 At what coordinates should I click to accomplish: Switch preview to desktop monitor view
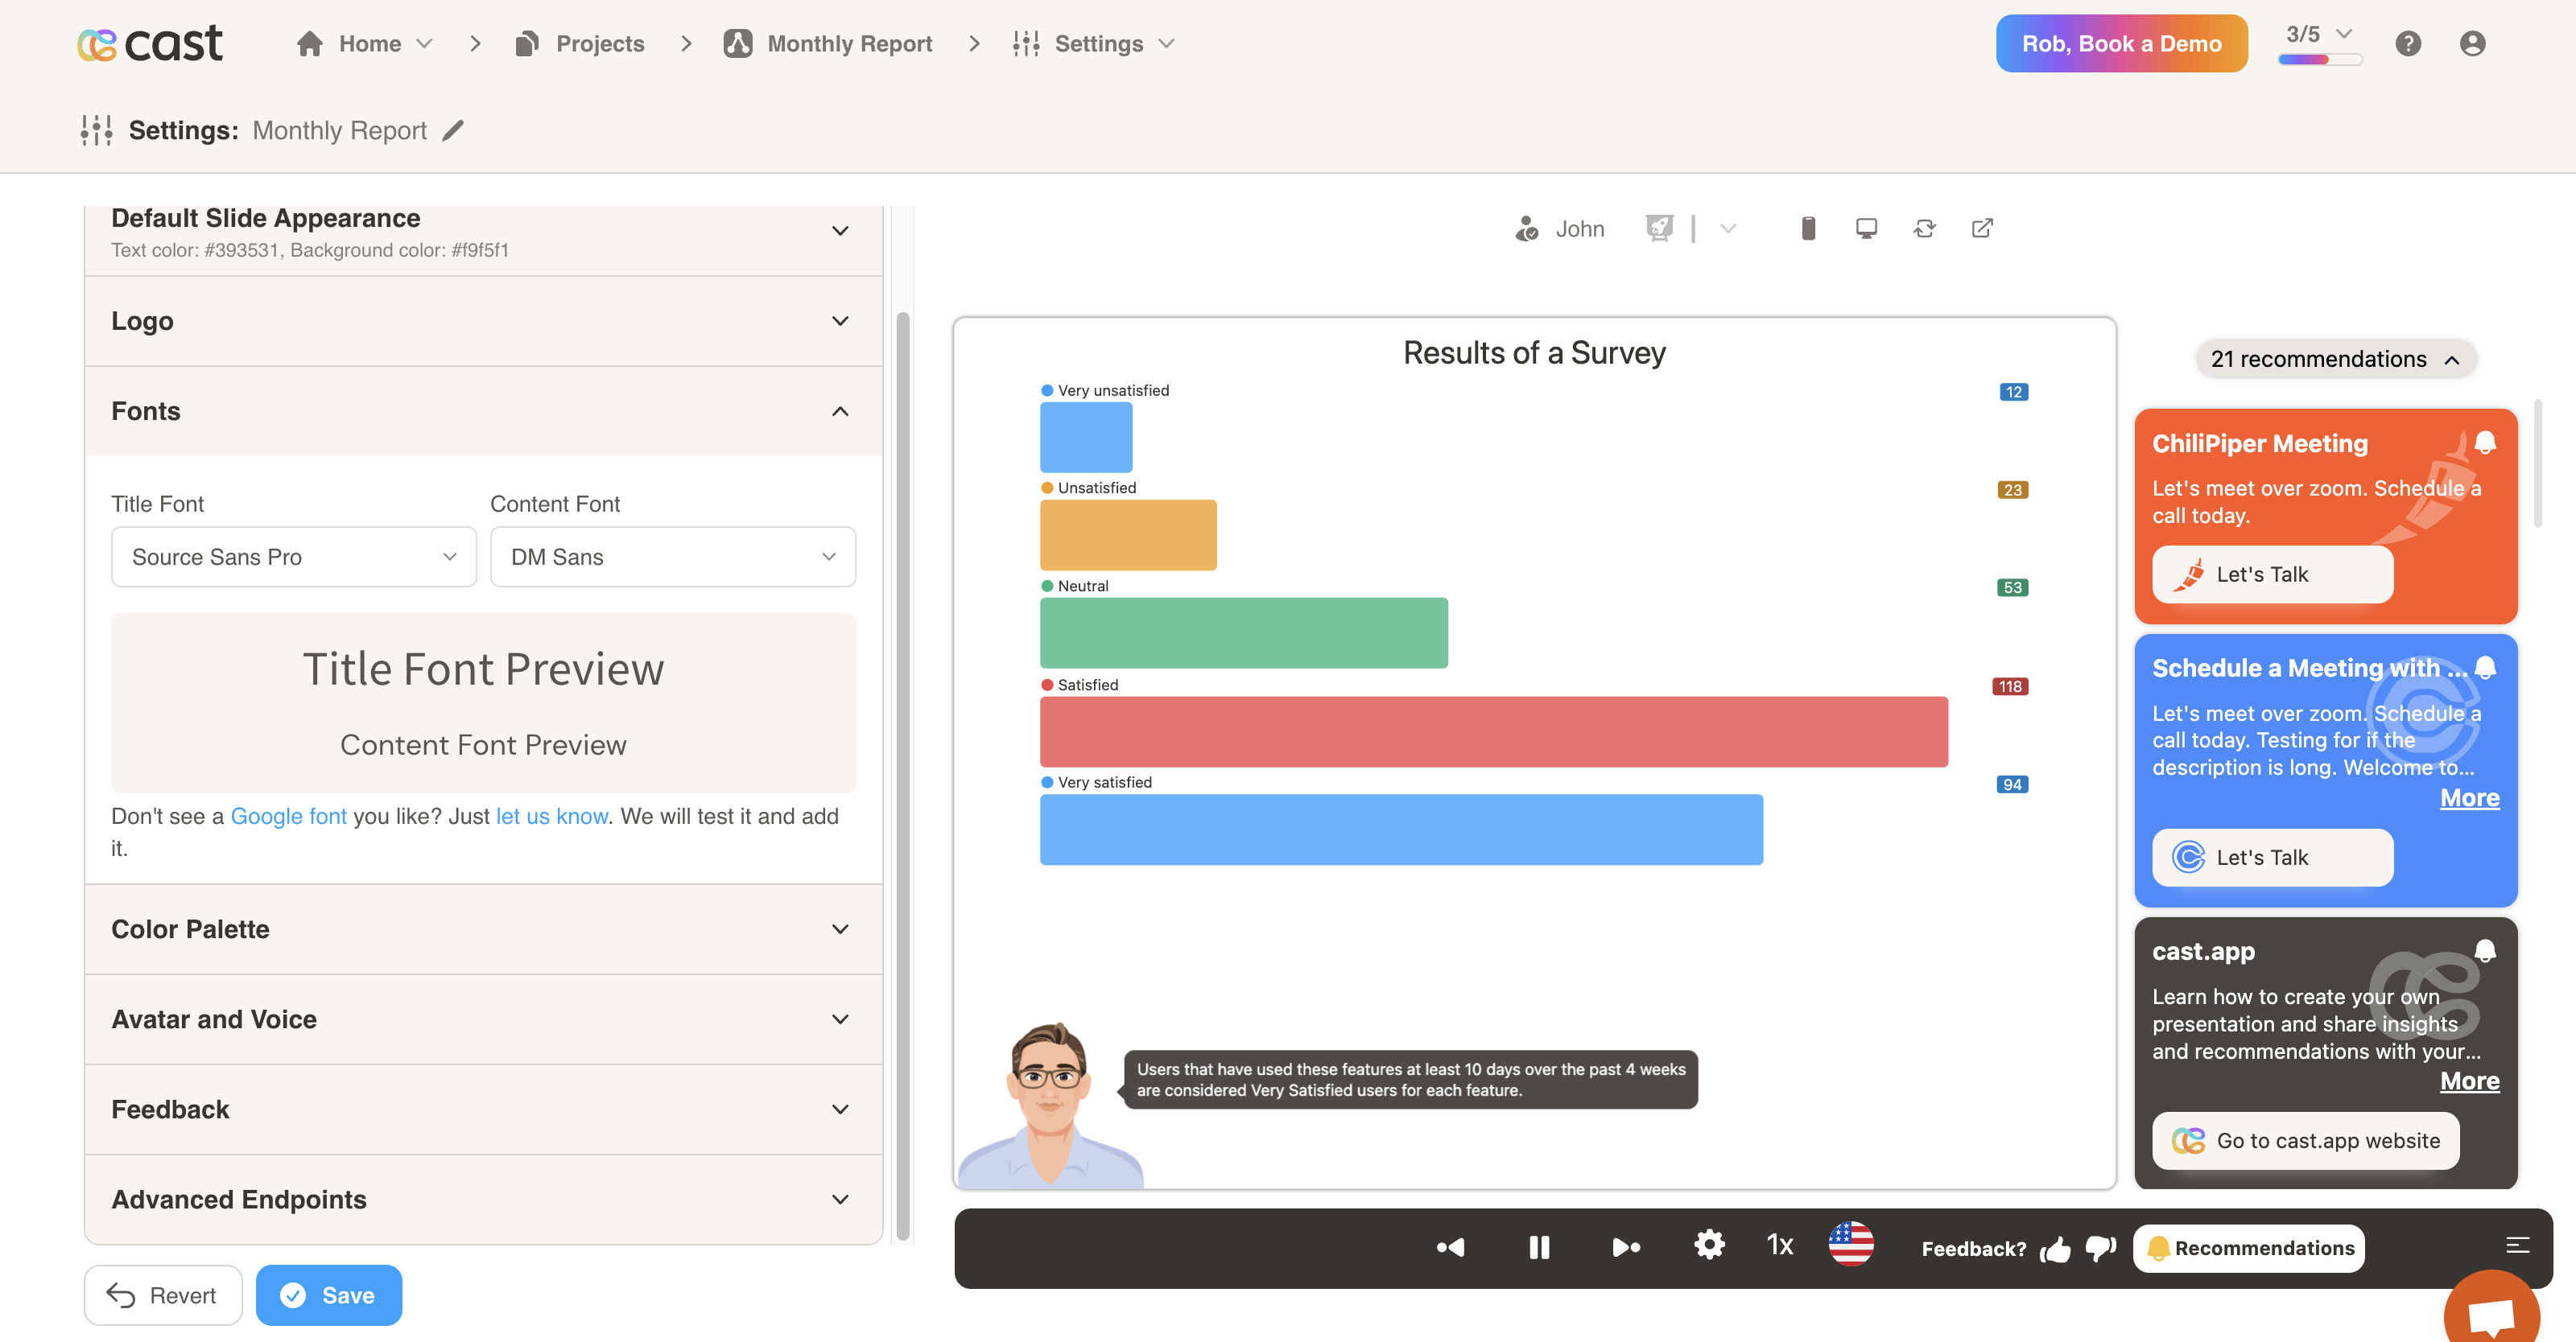coord(1866,228)
